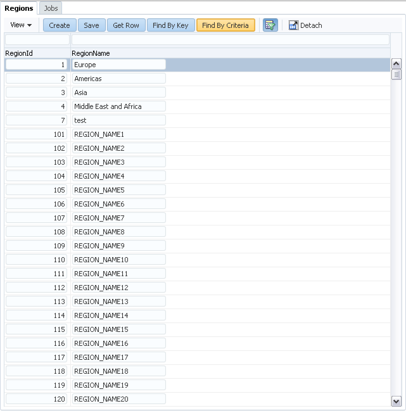
Task: Click the RegionName field containing Asia
Action: [x=119, y=92]
